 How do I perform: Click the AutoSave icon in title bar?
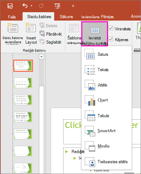click(x=10, y=6)
